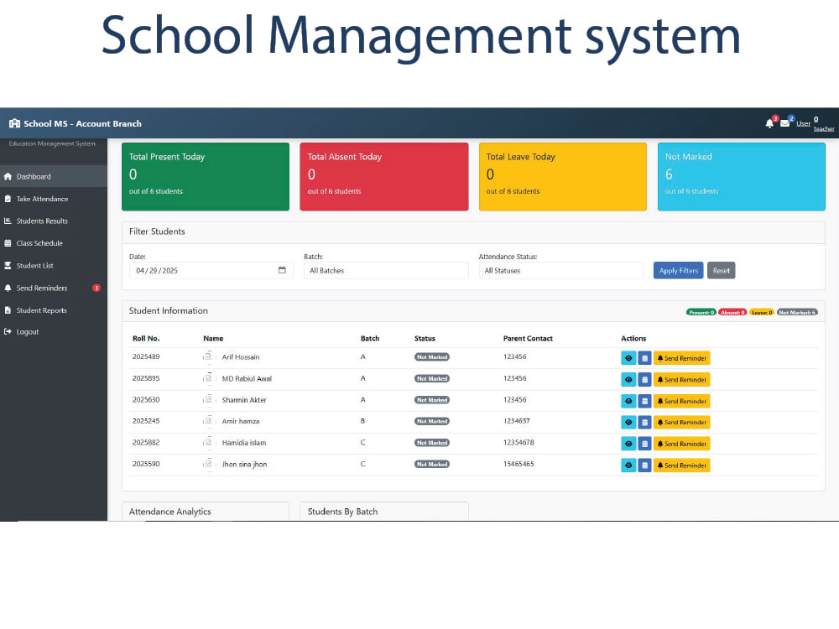Click the name Hamidia islam

(x=244, y=443)
